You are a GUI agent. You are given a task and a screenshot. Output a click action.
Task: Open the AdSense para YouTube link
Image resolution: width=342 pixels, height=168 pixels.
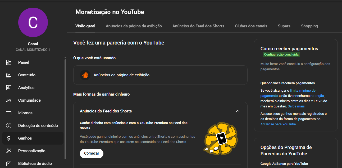pyautogui.click(x=278, y=124)
